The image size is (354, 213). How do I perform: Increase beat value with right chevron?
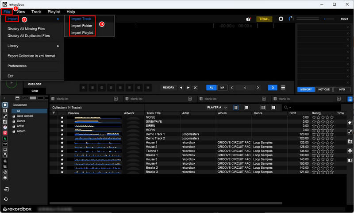coord(258,88)
